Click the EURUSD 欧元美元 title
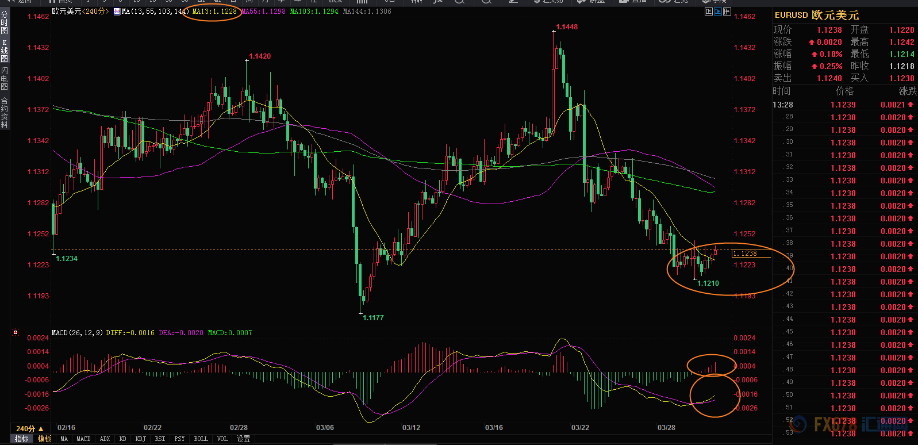The width and height of the screenshot is (918, 445). 816,16
